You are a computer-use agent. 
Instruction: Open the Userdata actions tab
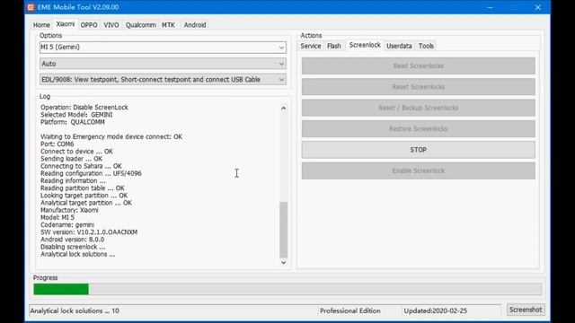399,46
